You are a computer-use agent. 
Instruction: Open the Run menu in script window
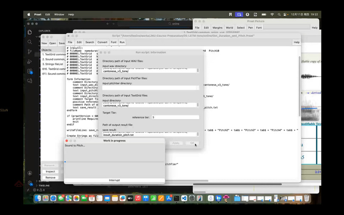122,43
